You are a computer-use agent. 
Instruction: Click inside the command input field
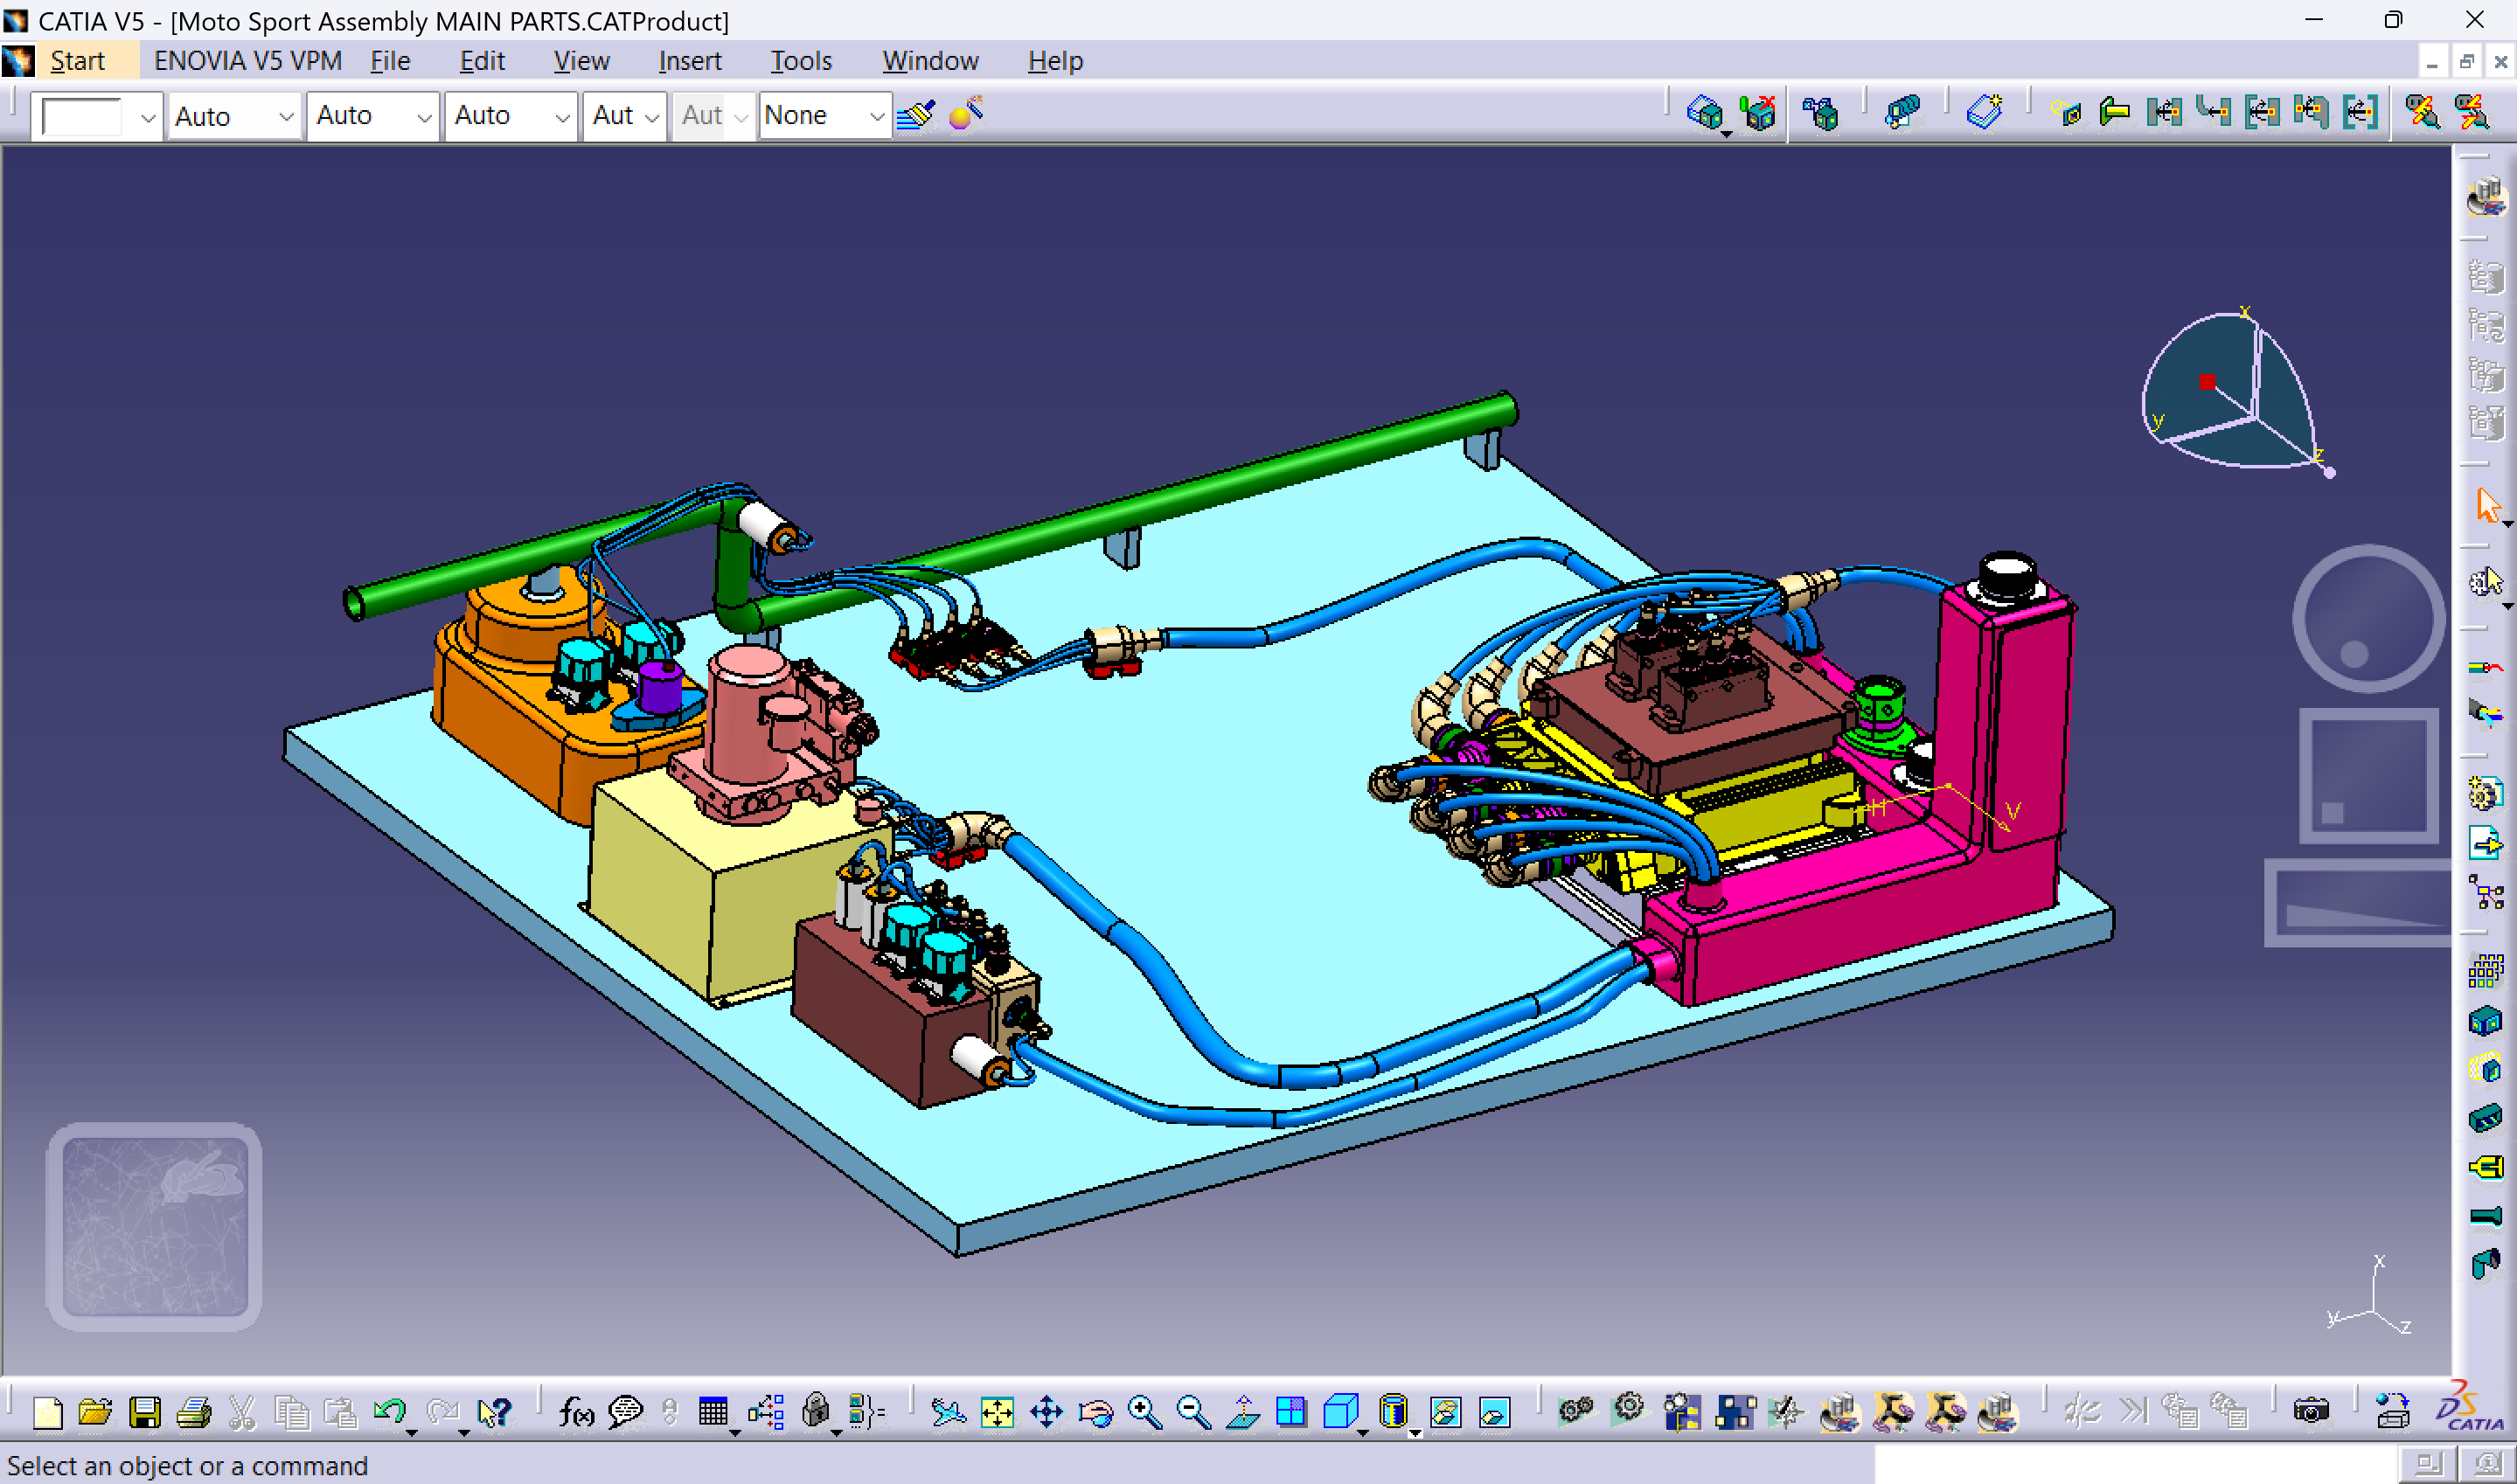pos(2100,1463)
